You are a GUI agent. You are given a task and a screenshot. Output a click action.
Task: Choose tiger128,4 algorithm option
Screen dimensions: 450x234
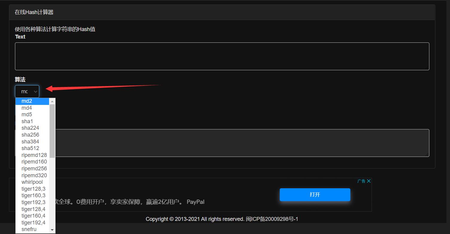pyautogui.click(x=32, y=209)
